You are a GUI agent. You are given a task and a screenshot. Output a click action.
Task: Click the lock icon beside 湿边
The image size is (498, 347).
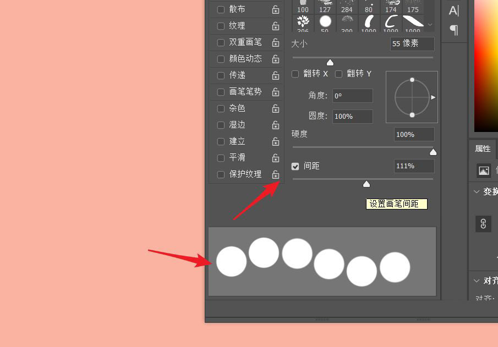click(275, 125)
